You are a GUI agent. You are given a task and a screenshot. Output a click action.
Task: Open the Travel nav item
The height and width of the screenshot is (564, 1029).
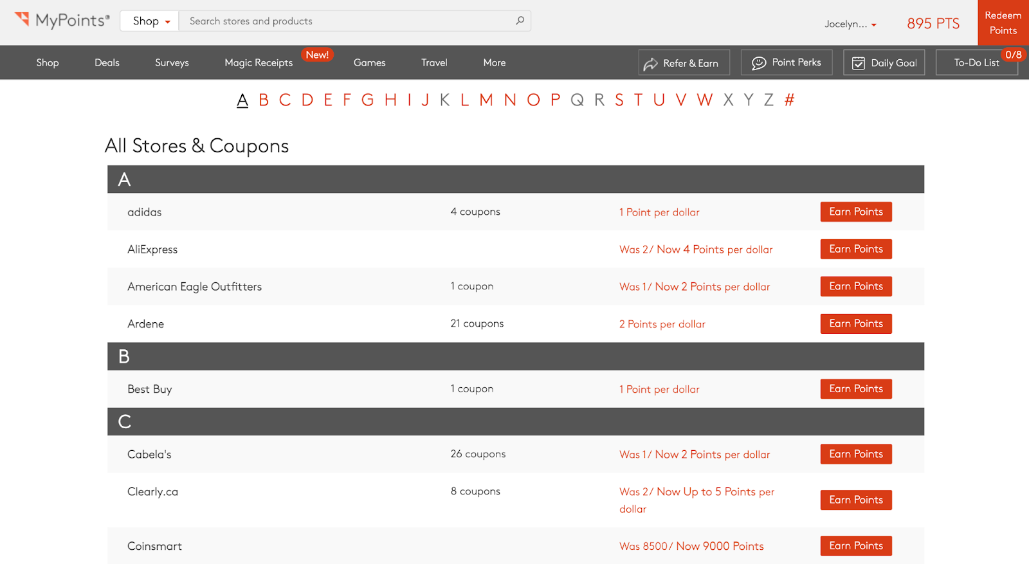click(434, 62)
